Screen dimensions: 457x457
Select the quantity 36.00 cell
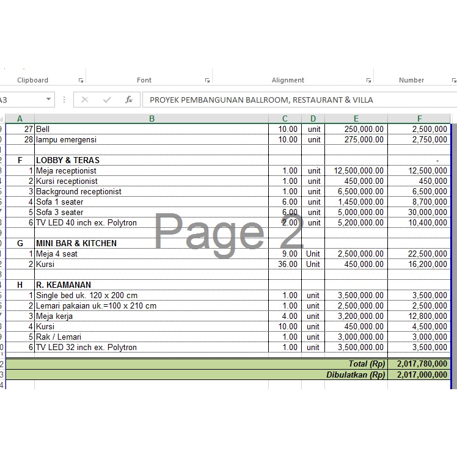(285, 265)
